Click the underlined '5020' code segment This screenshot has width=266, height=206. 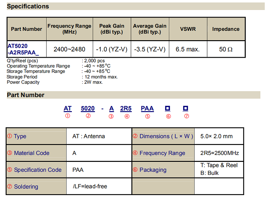point(88,108)
